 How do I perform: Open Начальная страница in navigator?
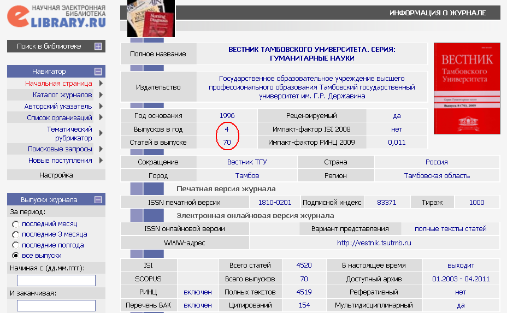[58, 84]
